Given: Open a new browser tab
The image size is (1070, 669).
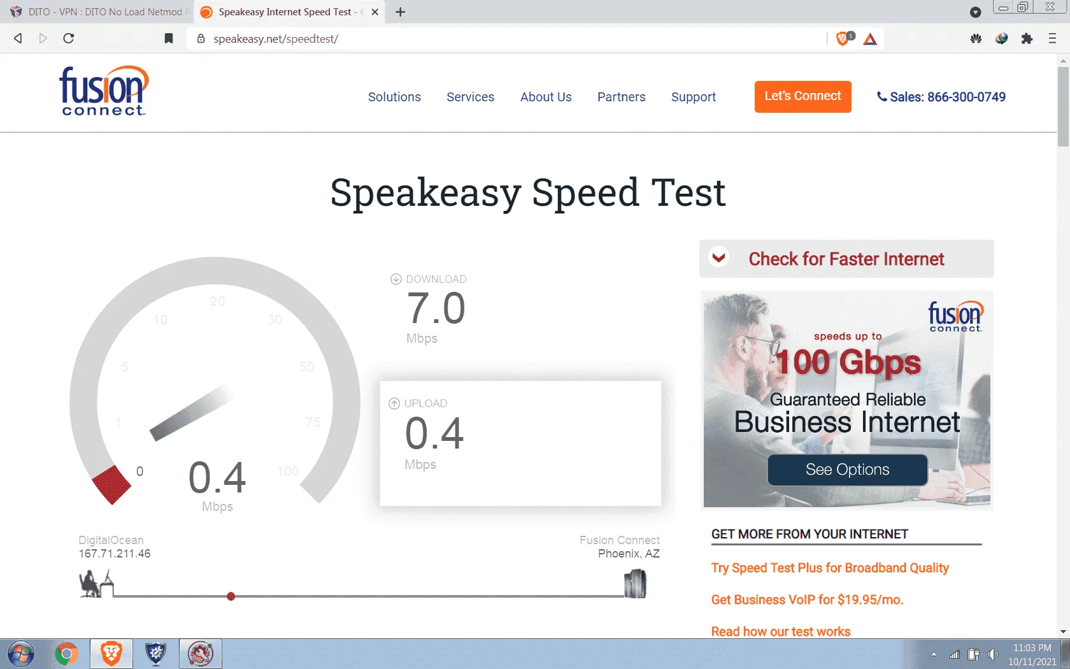Looking at the screenshot, I should click(x=400, y=12).
